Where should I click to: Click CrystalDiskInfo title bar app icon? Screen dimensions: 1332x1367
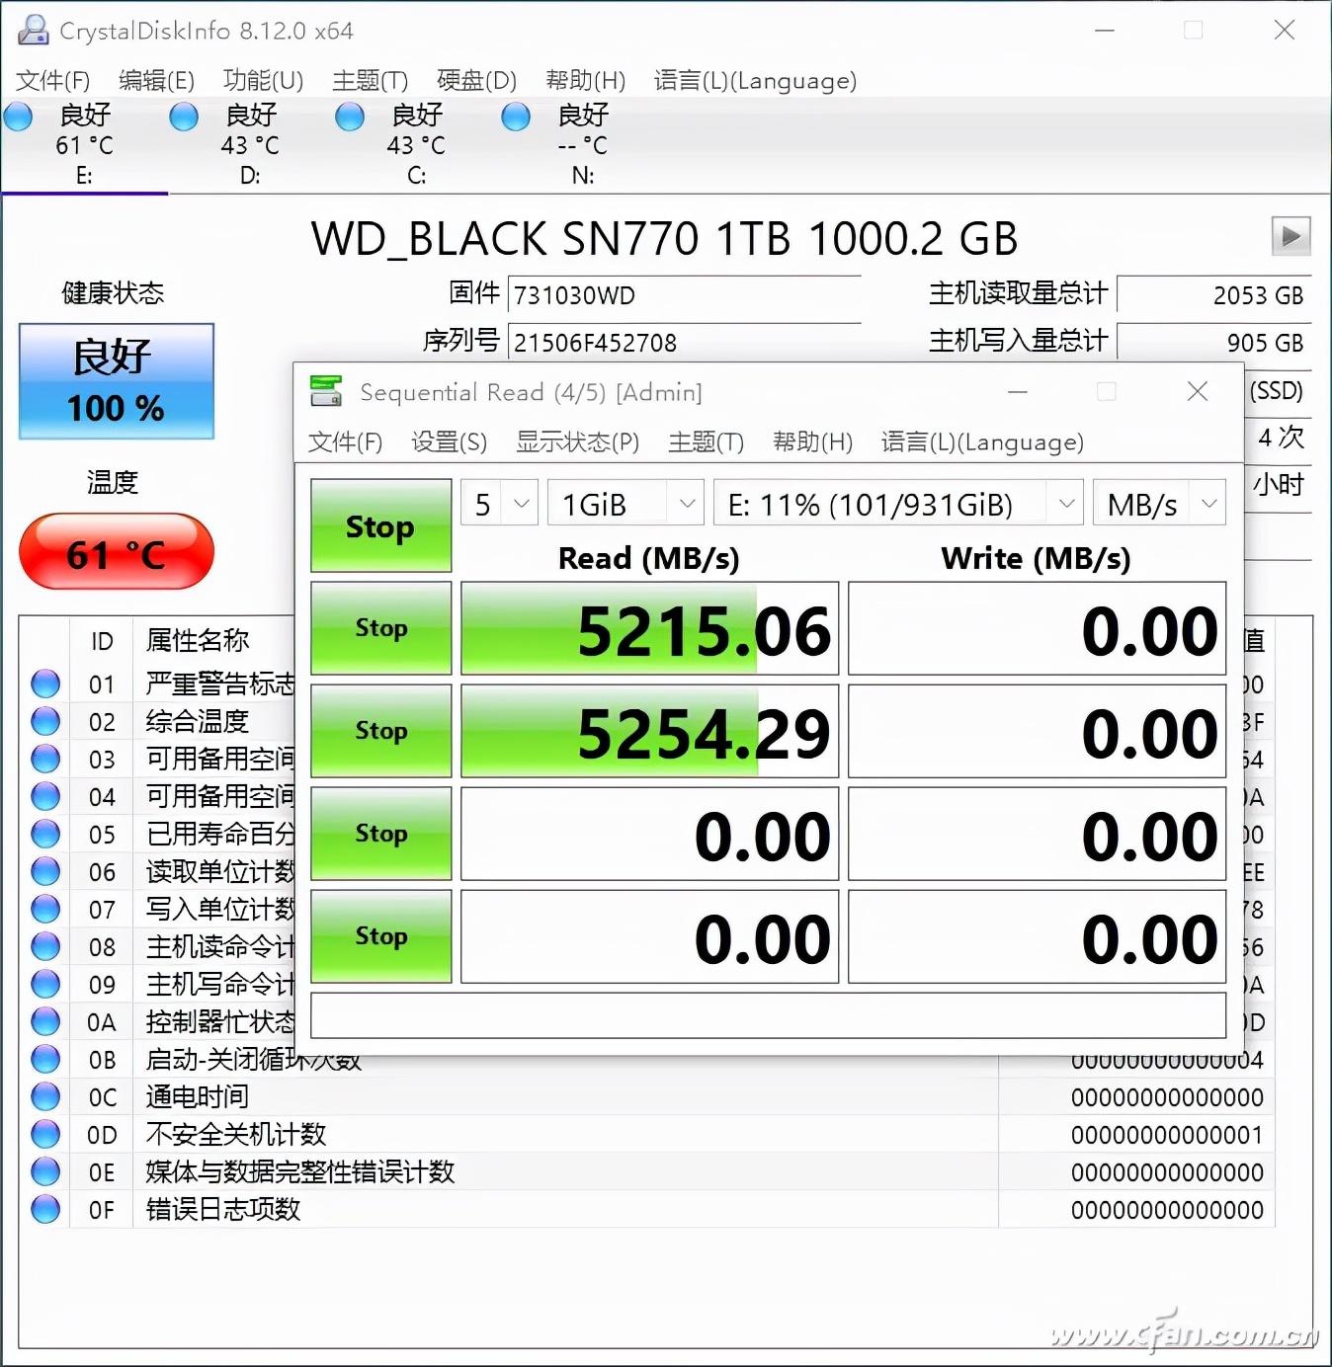click(33, 31)
